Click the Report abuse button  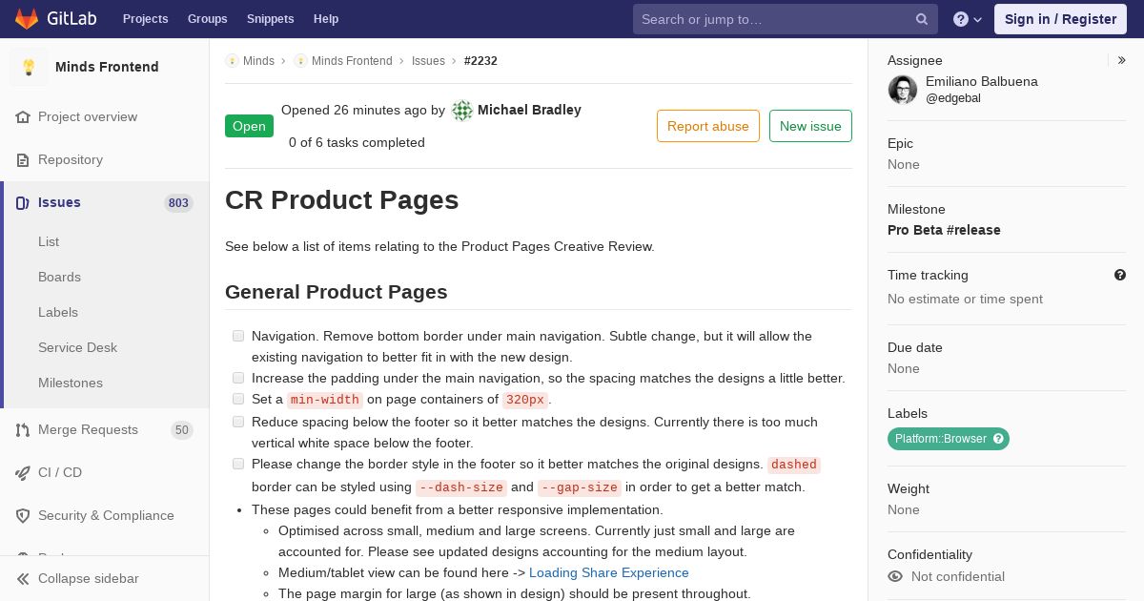pyautogui.click(x=708, y=126)
